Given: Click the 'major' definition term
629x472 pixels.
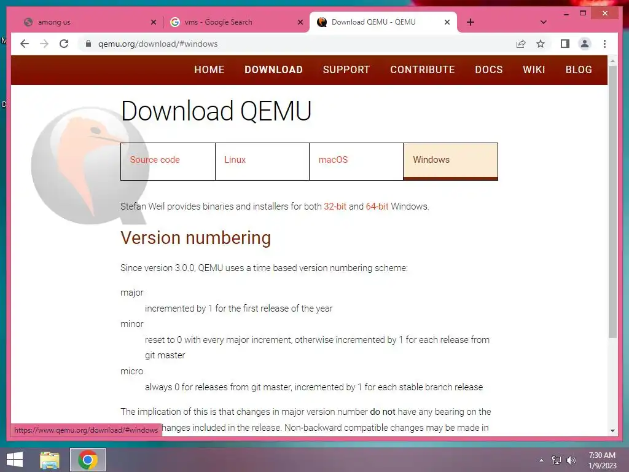Looking at the screenshot, I should pos(131,293).
